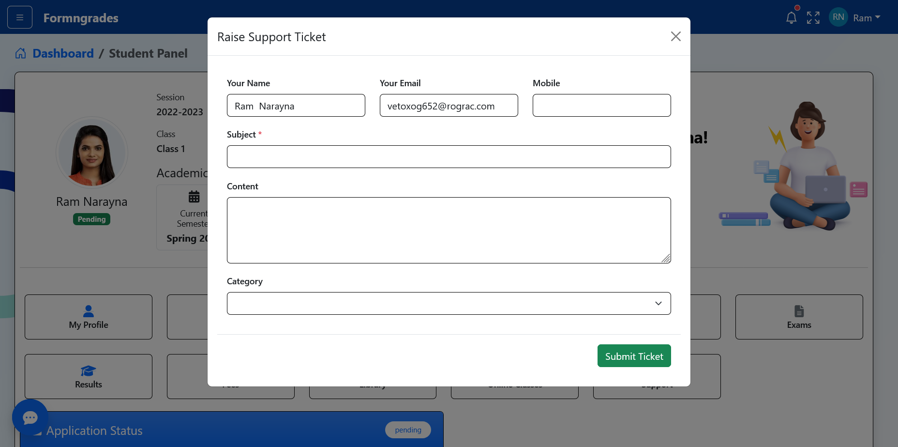The width and height of the screenshot is (898, 447).
Task: Click the Formngrades logo
Action: (80, 18)
